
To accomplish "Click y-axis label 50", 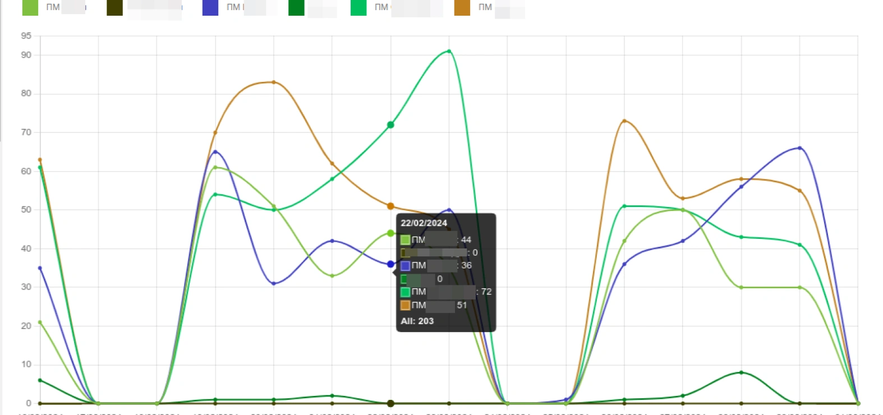I will [26, 210].
